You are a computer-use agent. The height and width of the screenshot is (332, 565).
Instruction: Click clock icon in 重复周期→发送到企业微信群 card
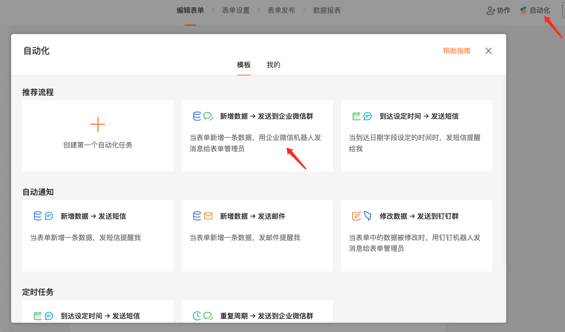pyautogui.click(x=197, y=316)
